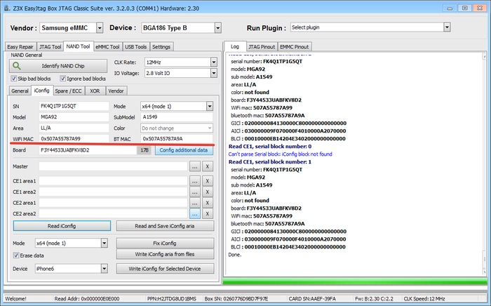Screen dimensions: 491x306
Task: Open the Color Do not change dropdown
Action: coord(210,128)
